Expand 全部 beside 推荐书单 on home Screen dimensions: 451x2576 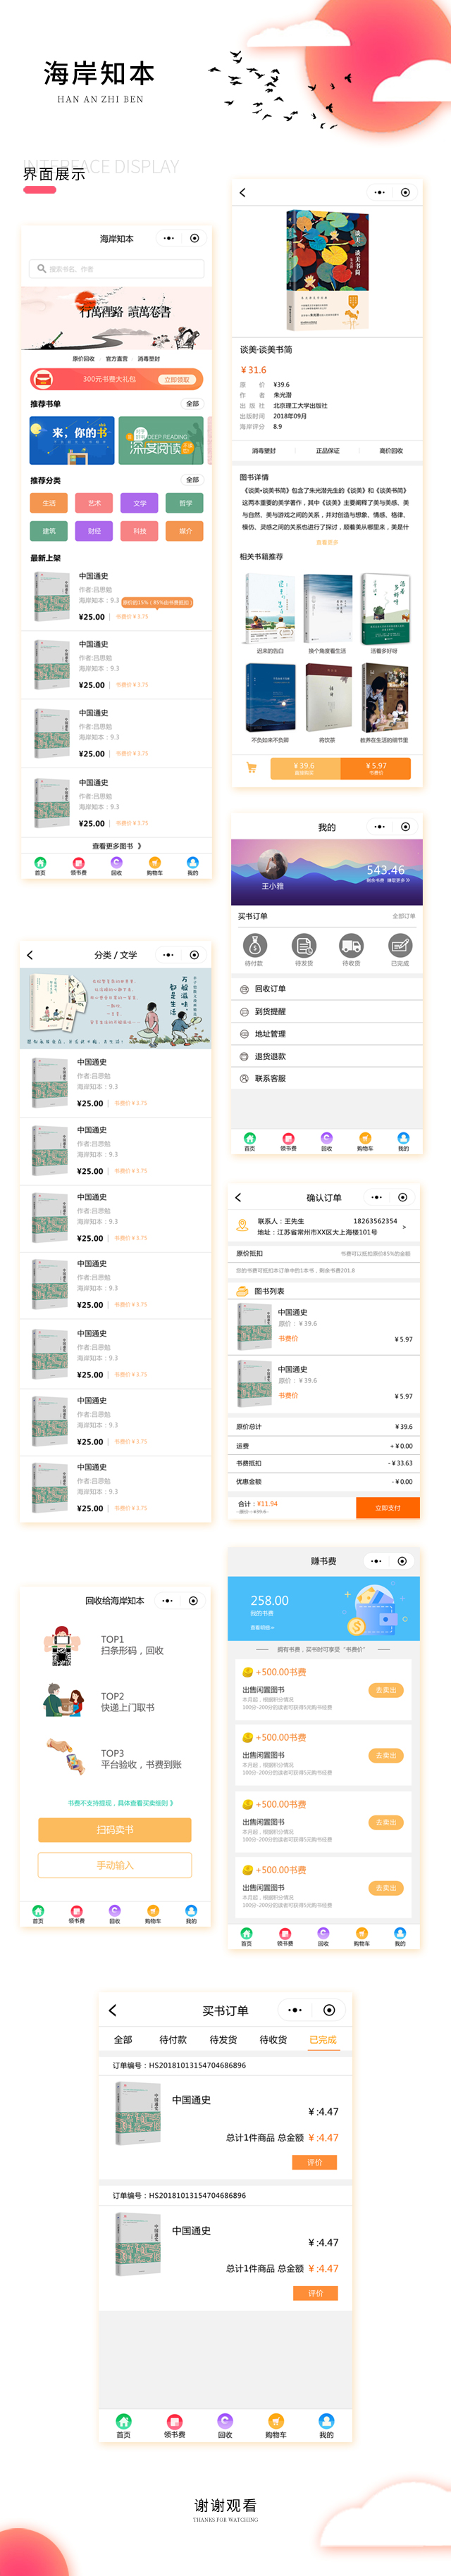click(192, 404)
